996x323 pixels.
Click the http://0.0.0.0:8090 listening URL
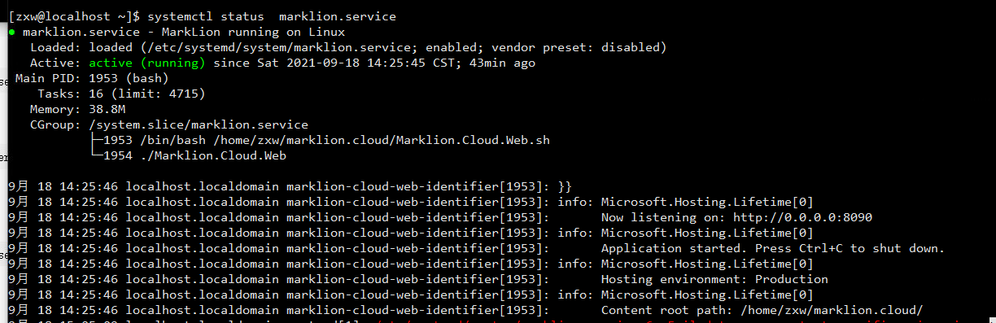[802, 217]
